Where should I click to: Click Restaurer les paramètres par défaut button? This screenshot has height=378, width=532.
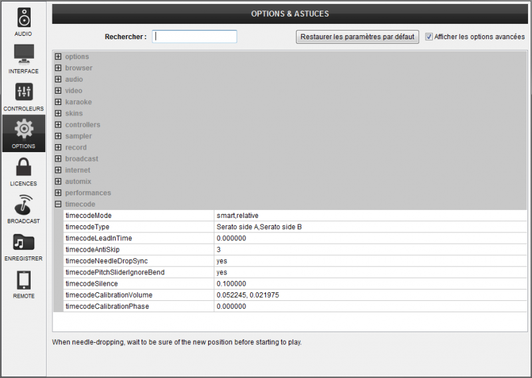pos(357,37)
